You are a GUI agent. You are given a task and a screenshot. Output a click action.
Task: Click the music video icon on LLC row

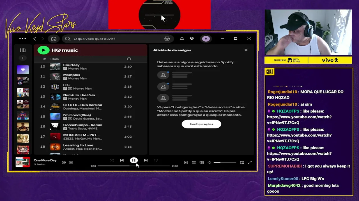tap(70, 88)
